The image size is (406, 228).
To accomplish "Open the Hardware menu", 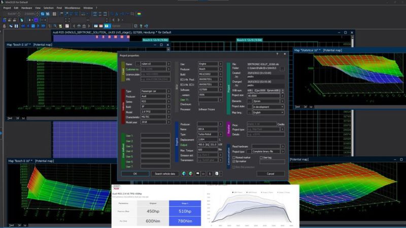I will pyautogui.click(x=26, y=8).
